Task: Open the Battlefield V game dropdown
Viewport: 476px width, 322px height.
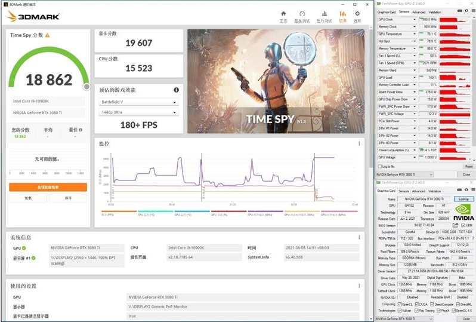Action: pos(138,102)
